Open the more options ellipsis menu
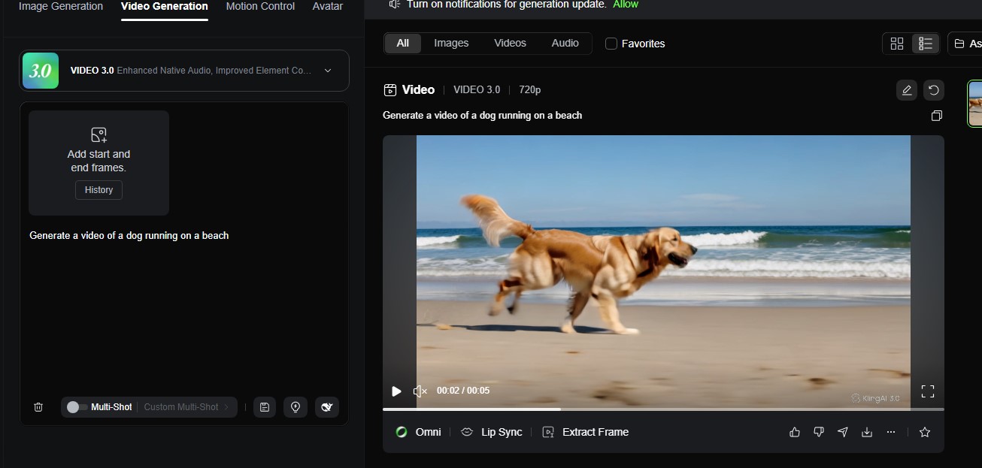This screenshot has height=468, width=982. pos(891,432)
